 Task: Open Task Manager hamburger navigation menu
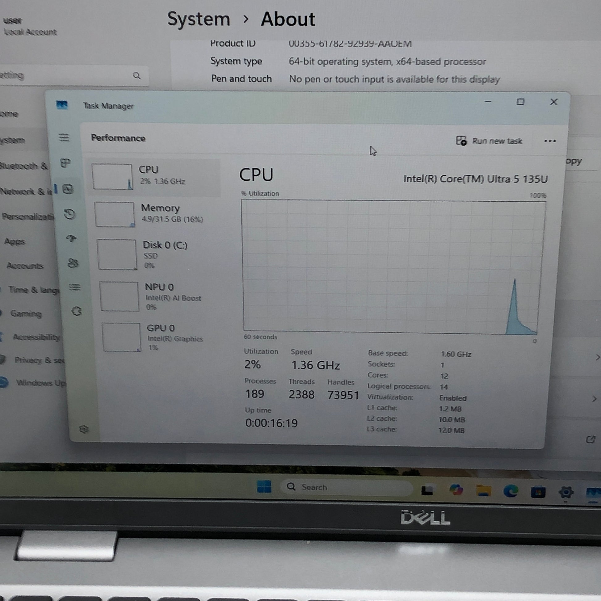click(x=64, y=137)
